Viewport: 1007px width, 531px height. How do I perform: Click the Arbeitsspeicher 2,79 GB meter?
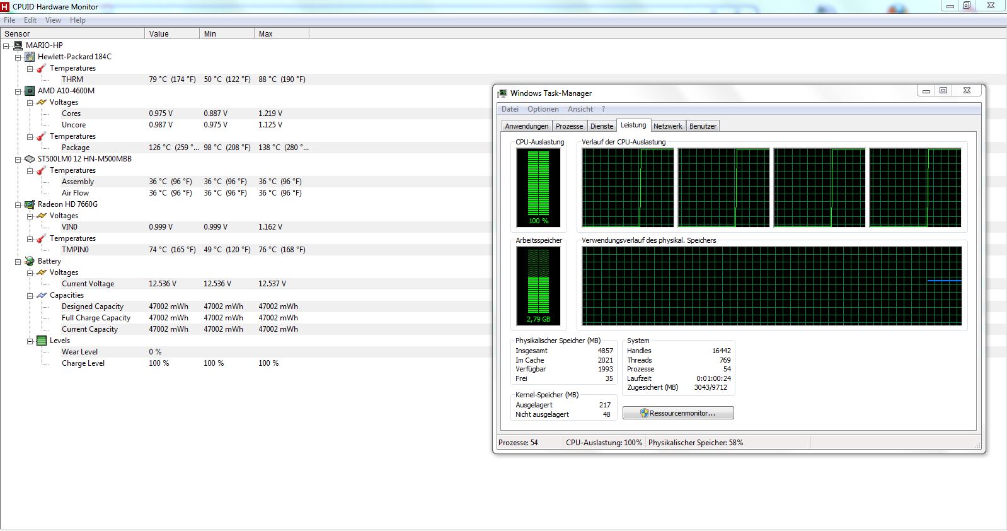[x=538, y=286]
